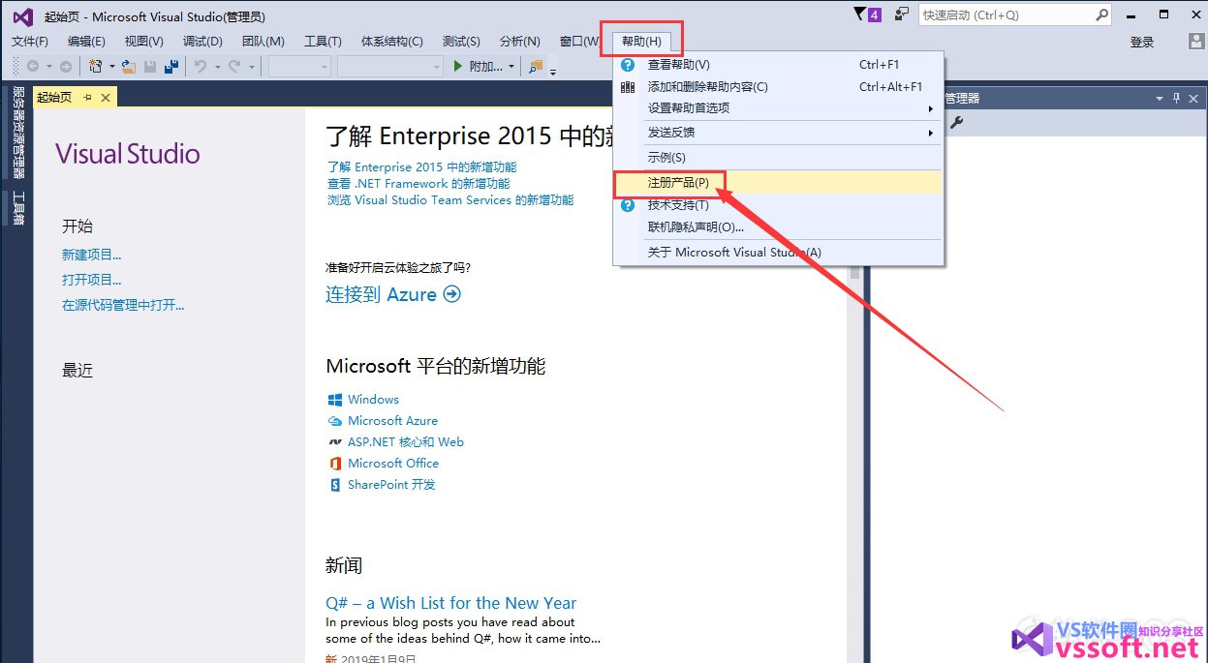Close the 起始页 tab

(x=105, y=98)
